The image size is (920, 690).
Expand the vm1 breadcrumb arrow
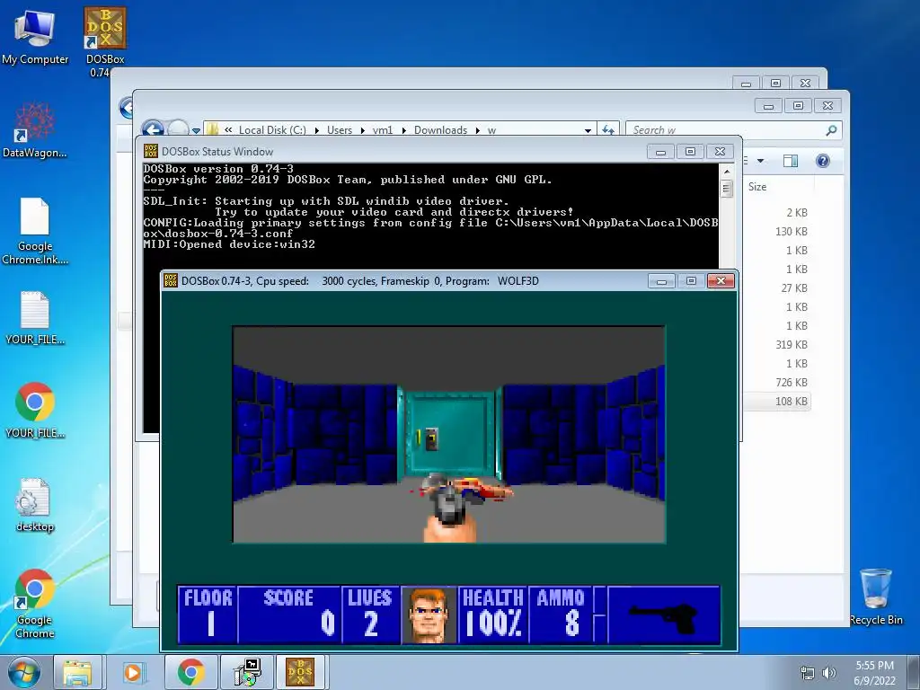tap(403, 130)
